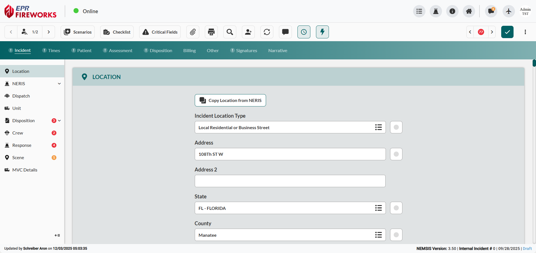This screenshot has width=536, height=253.
Task: Click the Copy Location from NERIS button
Action: pyautogui.click(x=230, y=100)
